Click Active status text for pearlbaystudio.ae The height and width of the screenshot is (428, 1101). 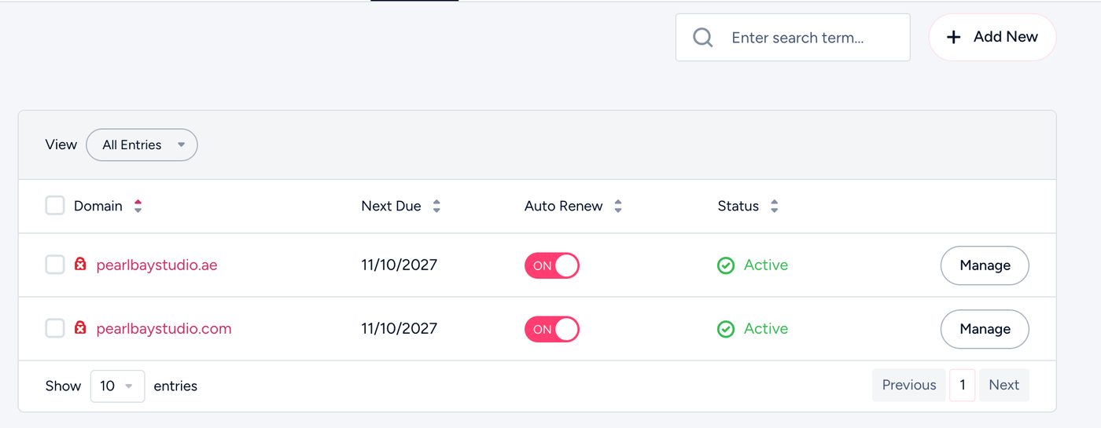[766, 265]
